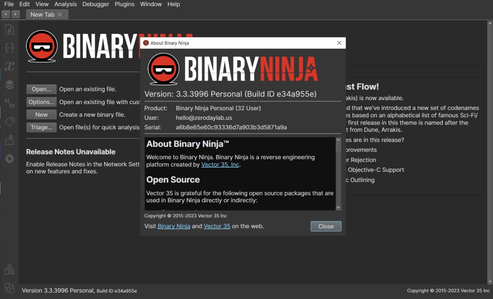The height and width of the screenshot is (299, 493).
Task: Open the Edit menu
Action: pos(25,4)
